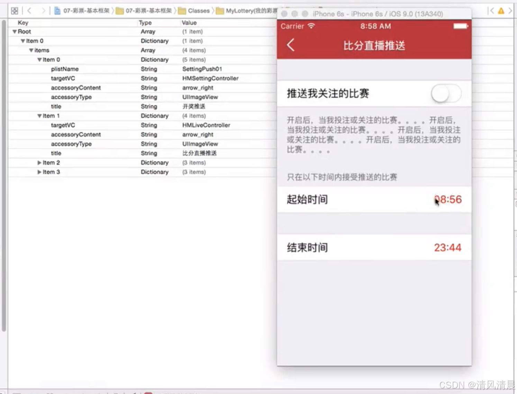Expand Item 2 dictionary

[39, 162]
